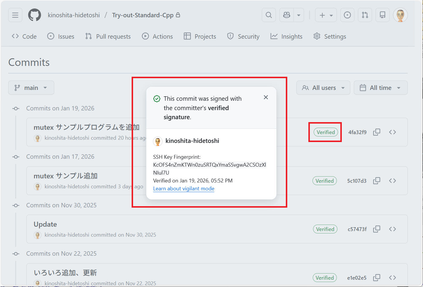Close the signature verification popup
This screenshot has height=287, width=423.
[266, 97]
